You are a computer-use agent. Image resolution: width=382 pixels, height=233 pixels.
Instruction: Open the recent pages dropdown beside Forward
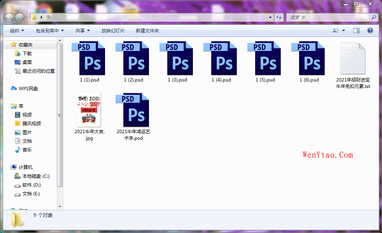pos(27,18)
